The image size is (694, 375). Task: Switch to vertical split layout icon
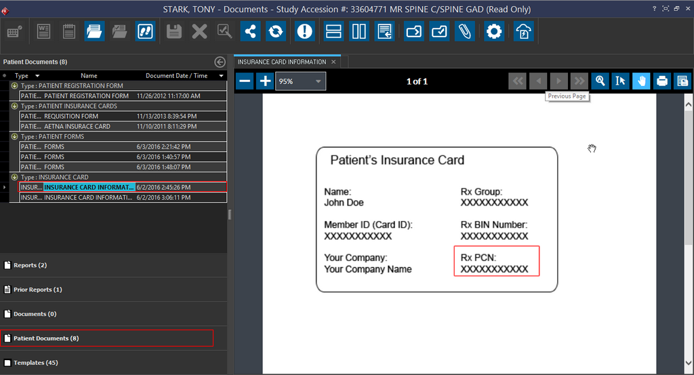[x=359, y=31]
